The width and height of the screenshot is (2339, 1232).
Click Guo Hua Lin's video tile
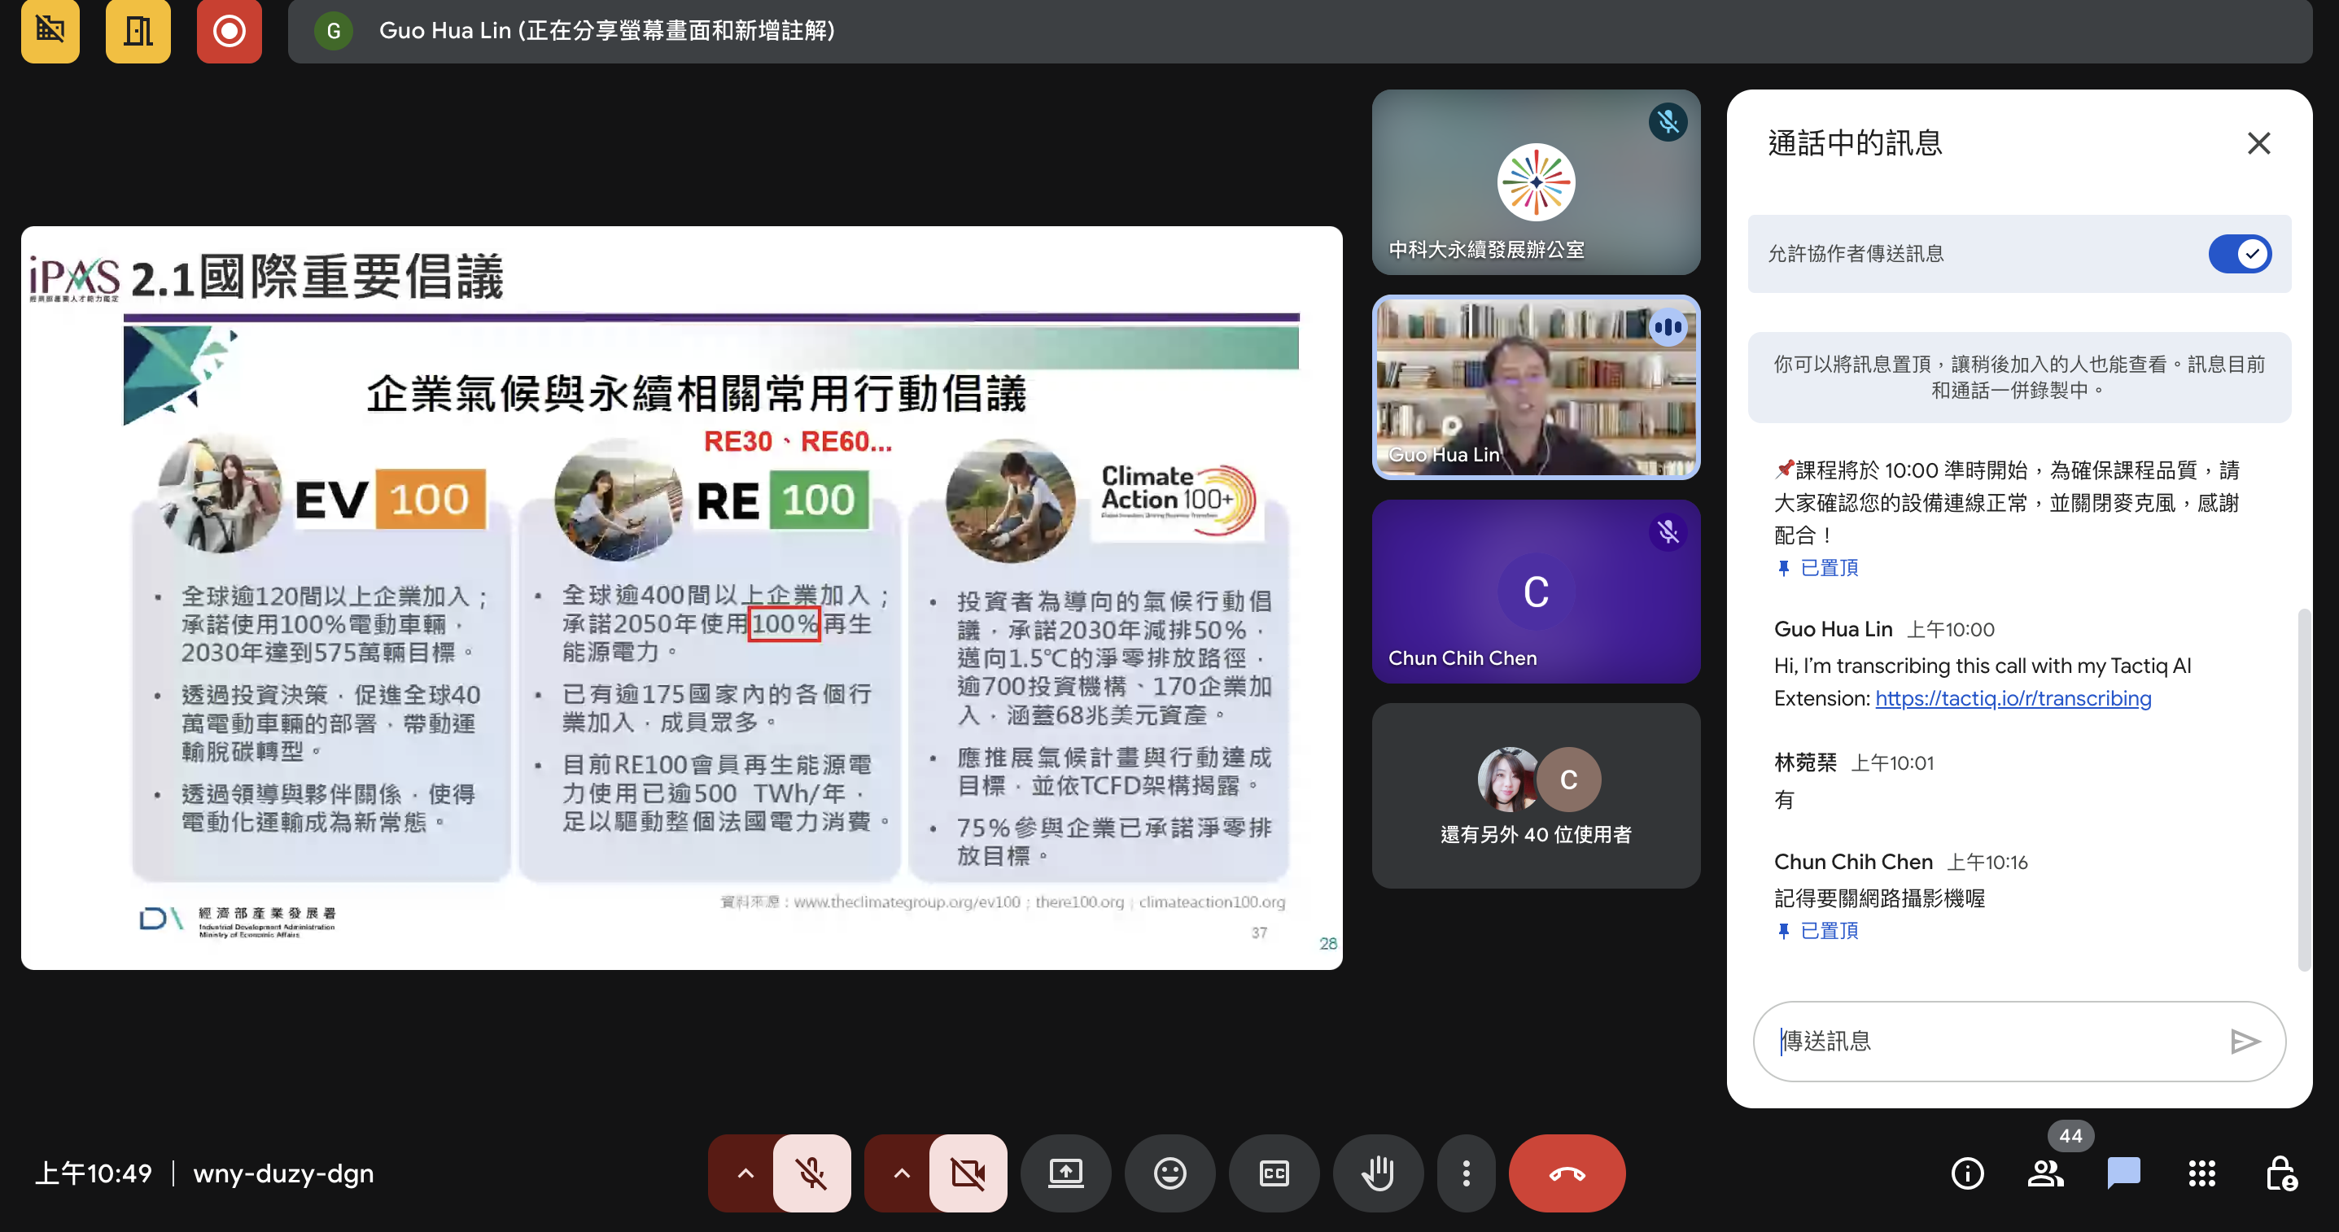[1536, 387]
